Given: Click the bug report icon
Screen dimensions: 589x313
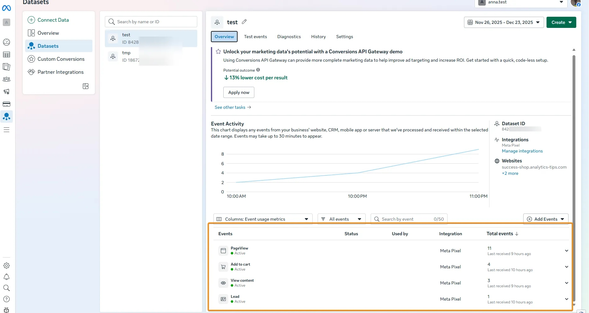Looking at the screenshot, I should pos(7,310).
